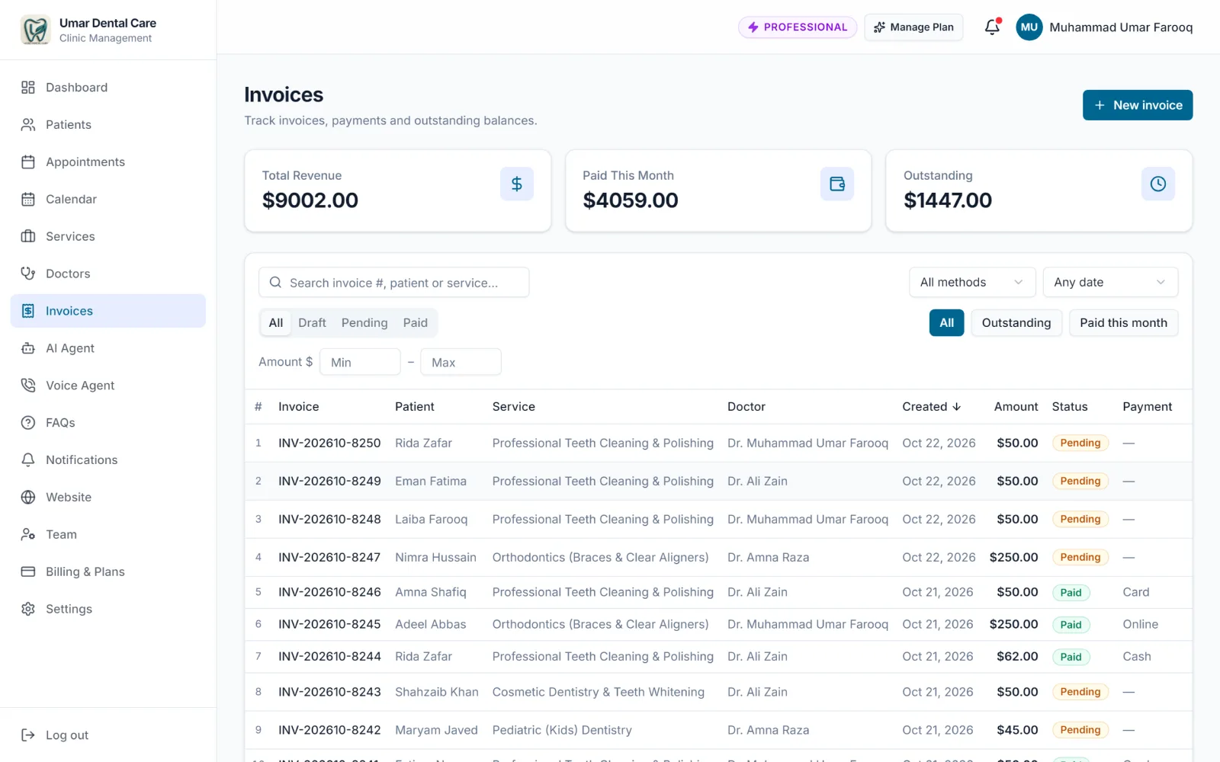Click the Voice Agent phone icon
Screen dimensions: 1220x762
pyautogui.click(x=28, y=386)
